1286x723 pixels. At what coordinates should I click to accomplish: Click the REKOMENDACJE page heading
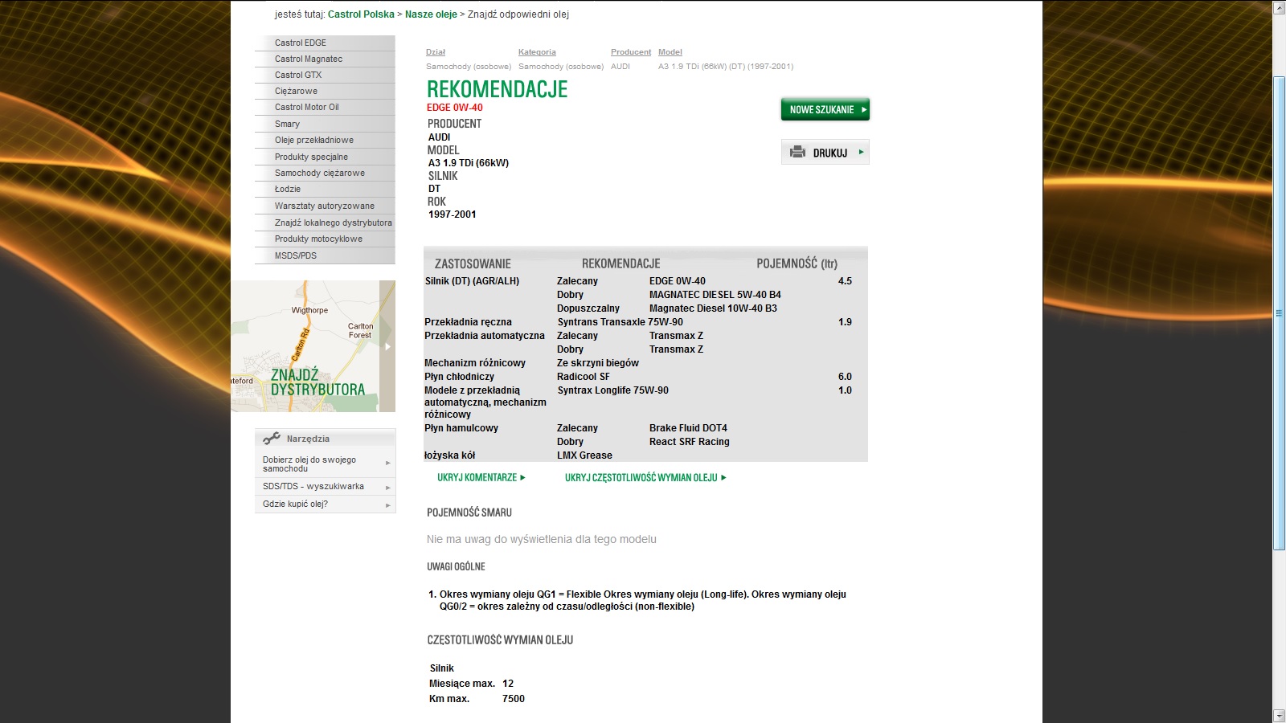[x=498, y=89]
